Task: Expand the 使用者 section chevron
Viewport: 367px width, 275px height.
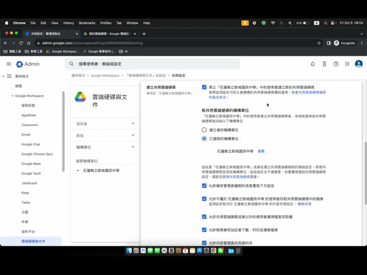Action: click(133, 124)
